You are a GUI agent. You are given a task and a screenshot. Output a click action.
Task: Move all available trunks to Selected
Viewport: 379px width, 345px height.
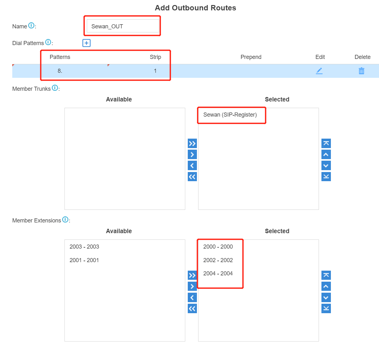tap(192, 143)
